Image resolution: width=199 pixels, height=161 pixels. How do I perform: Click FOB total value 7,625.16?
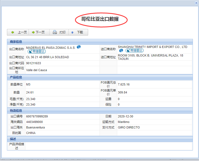pos(124,84)
